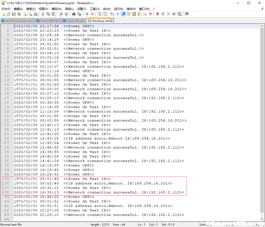Image resolution: width=265 pixels, height=227 pixels.
Task: Click the Close All toolbar icon
Action: click(x=30, y=14)
